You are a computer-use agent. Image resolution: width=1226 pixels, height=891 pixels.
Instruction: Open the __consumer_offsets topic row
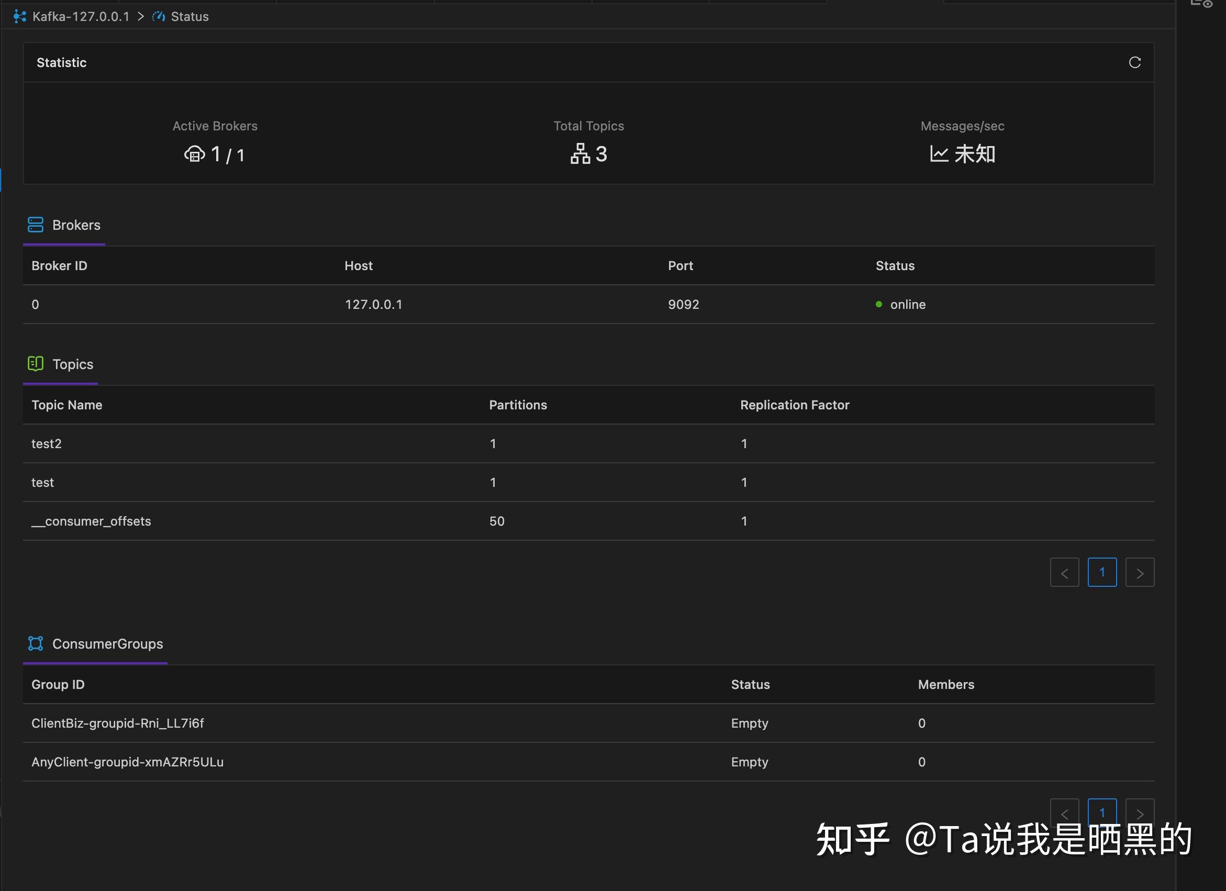(589, 521)
